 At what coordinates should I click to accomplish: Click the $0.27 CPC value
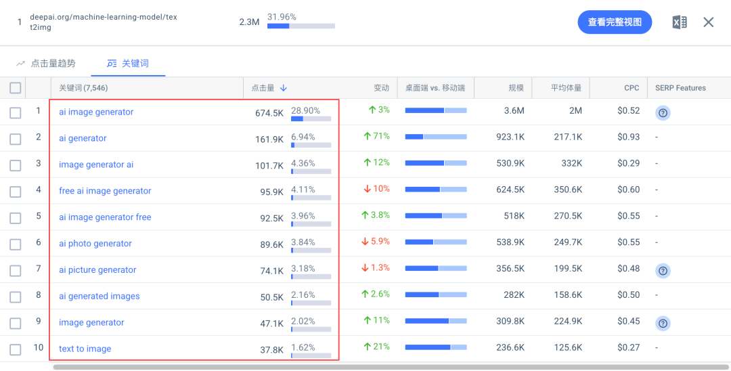628,348
